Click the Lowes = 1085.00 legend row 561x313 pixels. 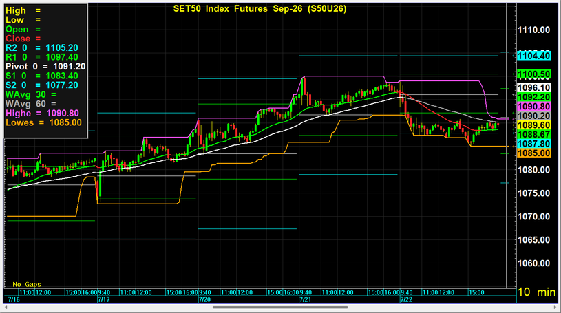(43, 122)
